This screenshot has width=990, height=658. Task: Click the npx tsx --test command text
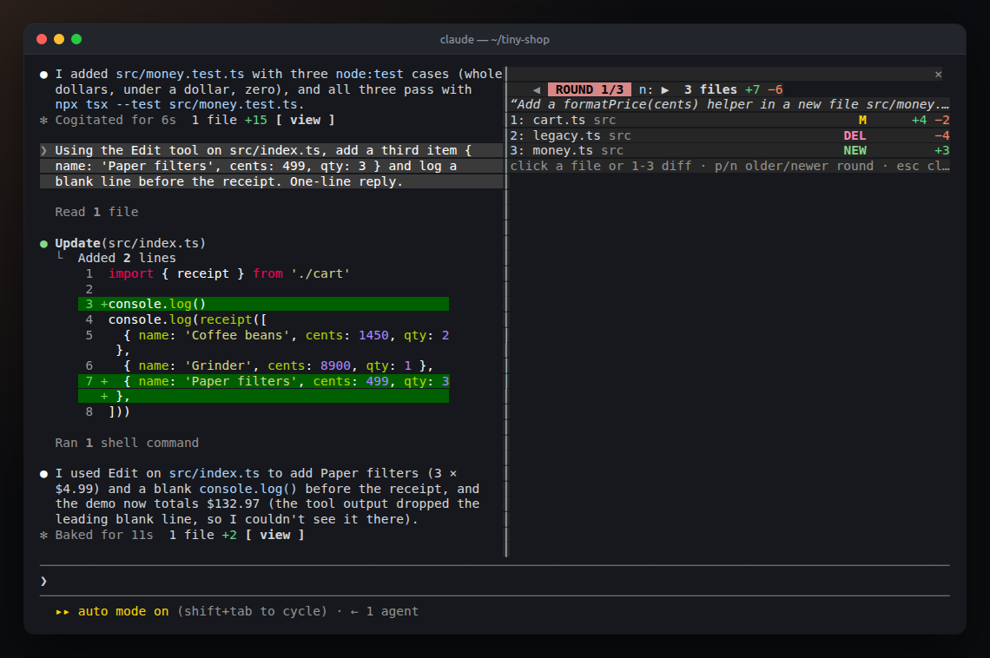tap(176, 105)
